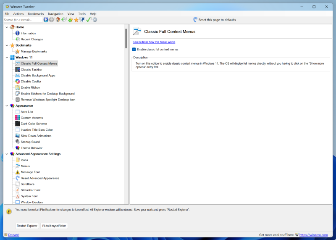Image resolution: width=336 pixels, height=240 pixels.
Task: Select Scrollbars in the tree
Action: click(x=27, y=184)
